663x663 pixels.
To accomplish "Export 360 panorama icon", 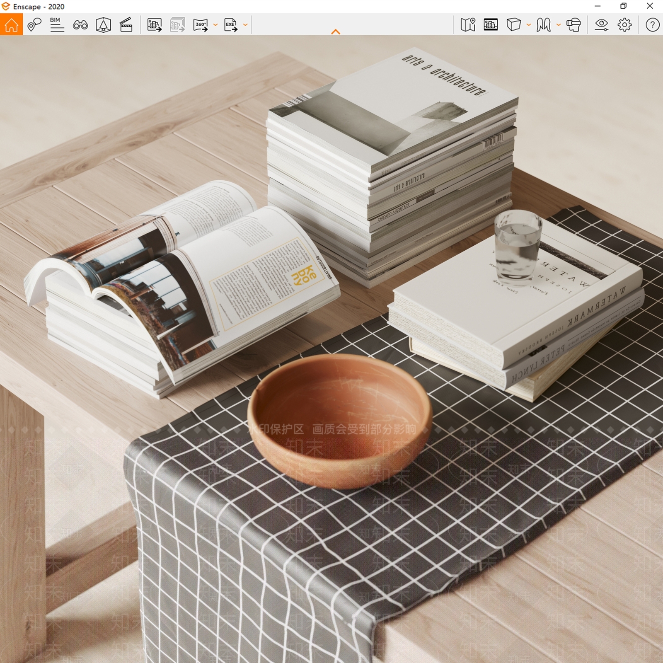I will coord(201,25).
